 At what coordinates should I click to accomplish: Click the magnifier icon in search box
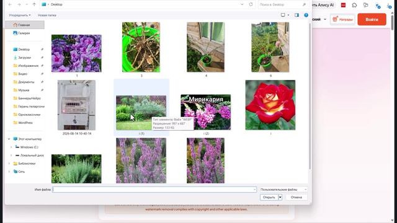coord(305,4)
